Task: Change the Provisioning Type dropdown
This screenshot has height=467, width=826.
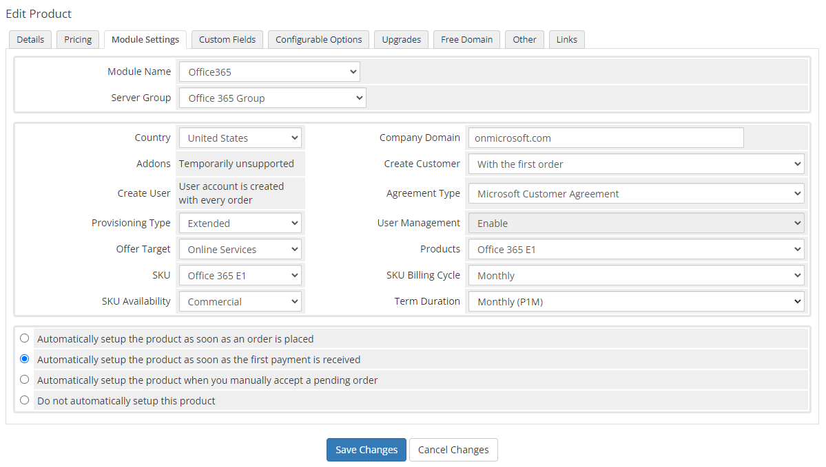Action: (240, 223)
